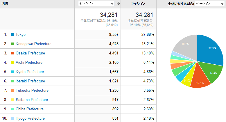Viewport: 226px width, 122px height.
Task: Click the blue Tokyo color swatch
Action: point(12,35)
